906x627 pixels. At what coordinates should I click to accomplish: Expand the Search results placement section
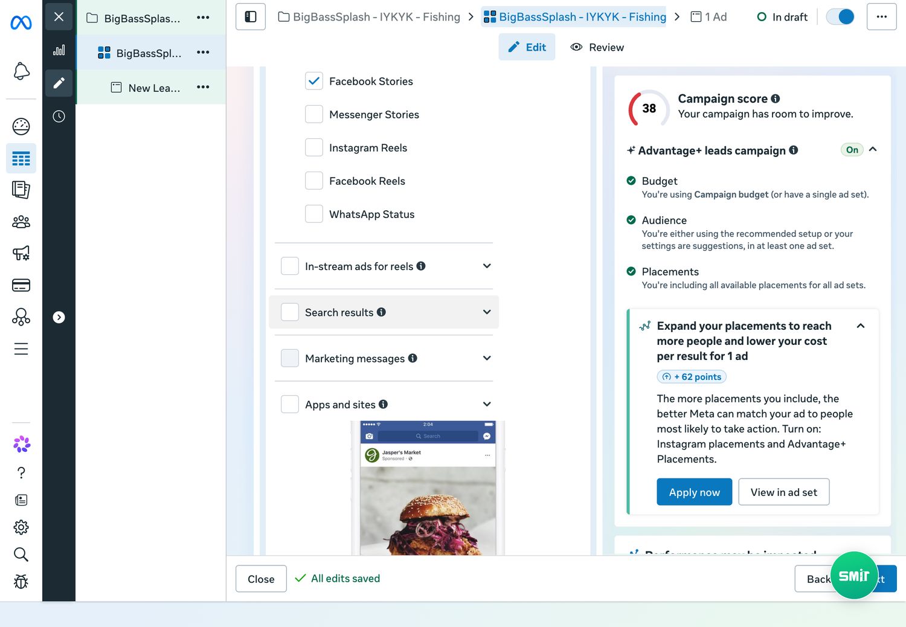coord(487,312)
